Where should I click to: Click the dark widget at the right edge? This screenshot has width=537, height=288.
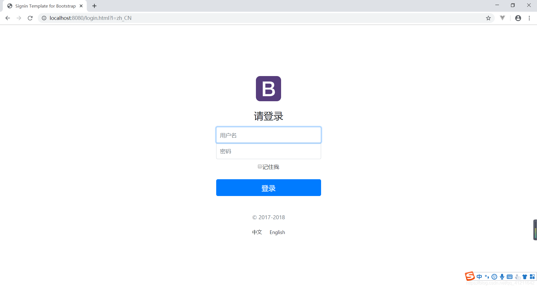click(x=535, y=230)
